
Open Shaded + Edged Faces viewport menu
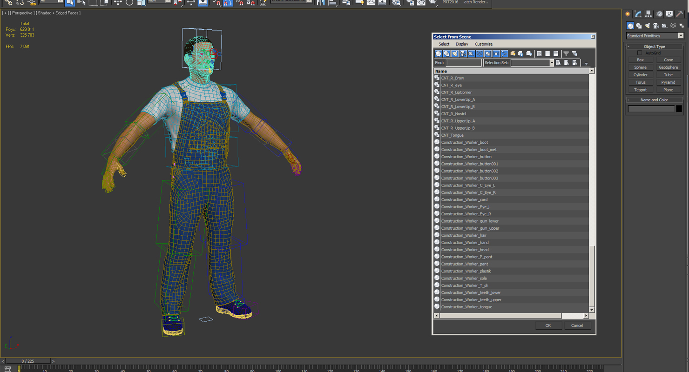[58, 13]
